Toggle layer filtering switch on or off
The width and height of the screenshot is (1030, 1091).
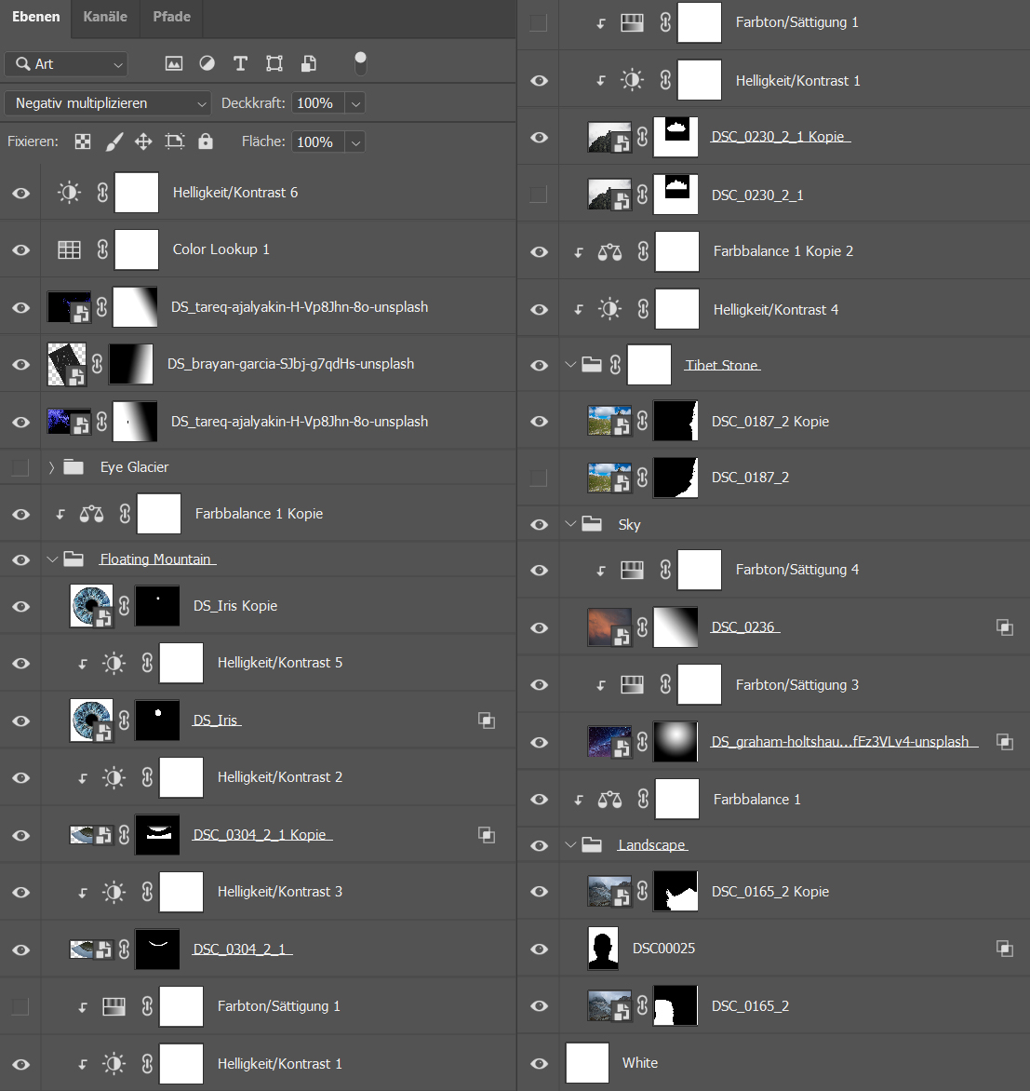(360, 63)
